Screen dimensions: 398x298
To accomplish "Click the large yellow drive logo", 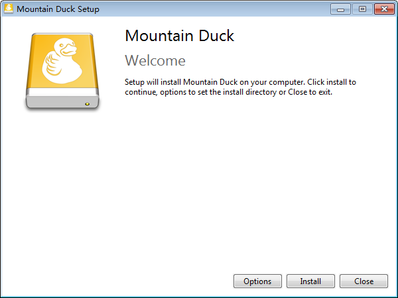I will coord(62,70).
